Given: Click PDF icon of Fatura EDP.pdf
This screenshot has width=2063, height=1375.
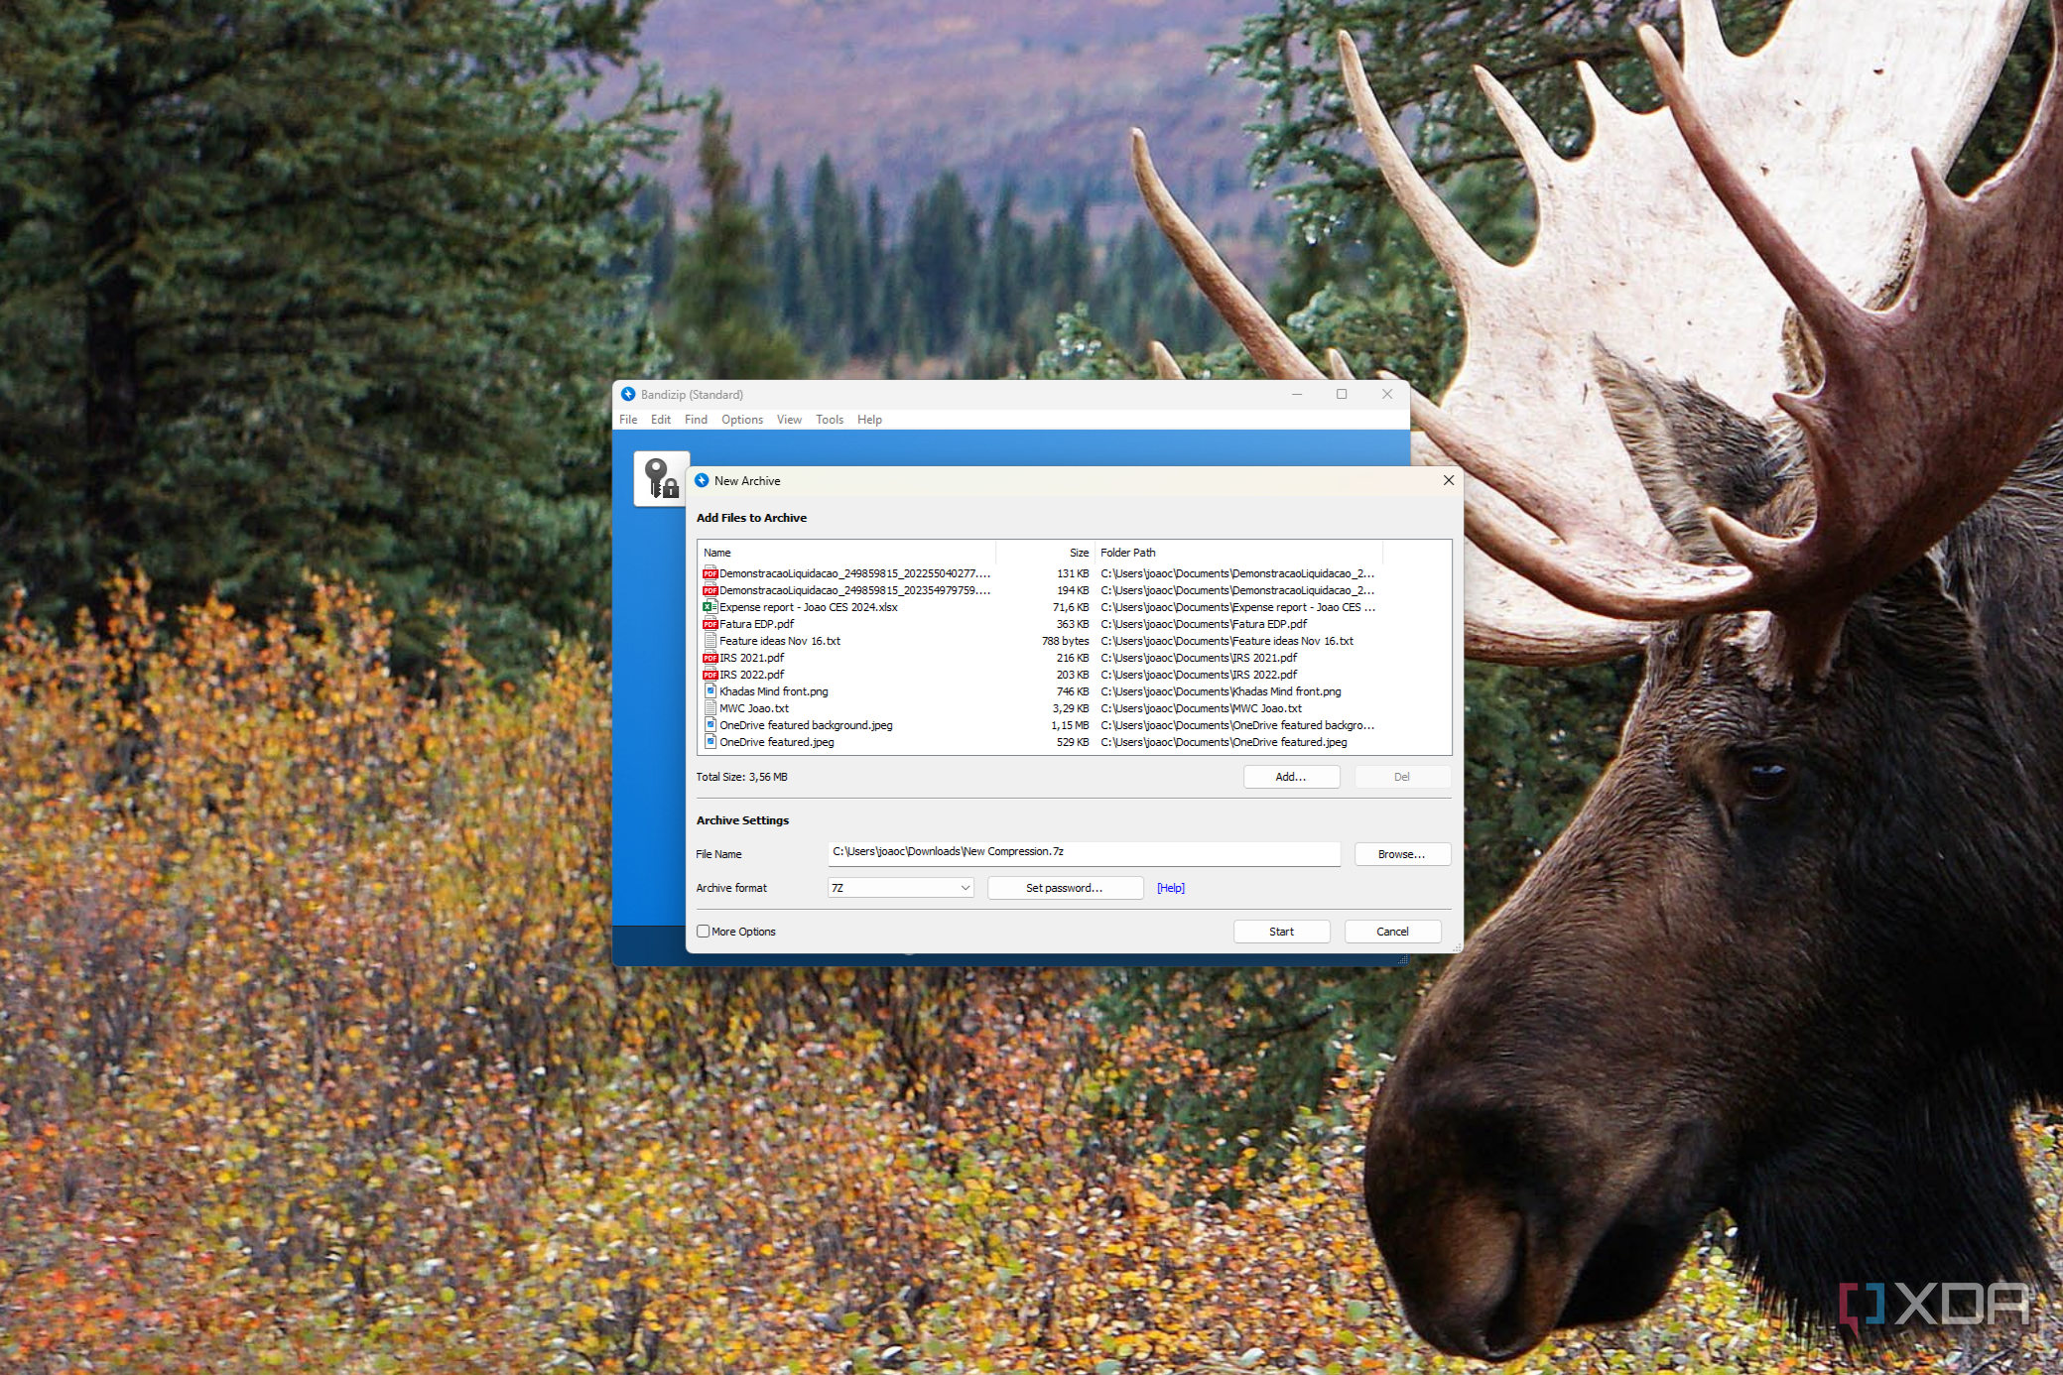Looking at the screenshot, I should (x=709, y=624).
